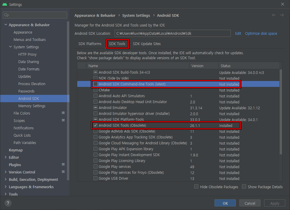Click the search magnifier icon in settings

[x=6, y=15]
